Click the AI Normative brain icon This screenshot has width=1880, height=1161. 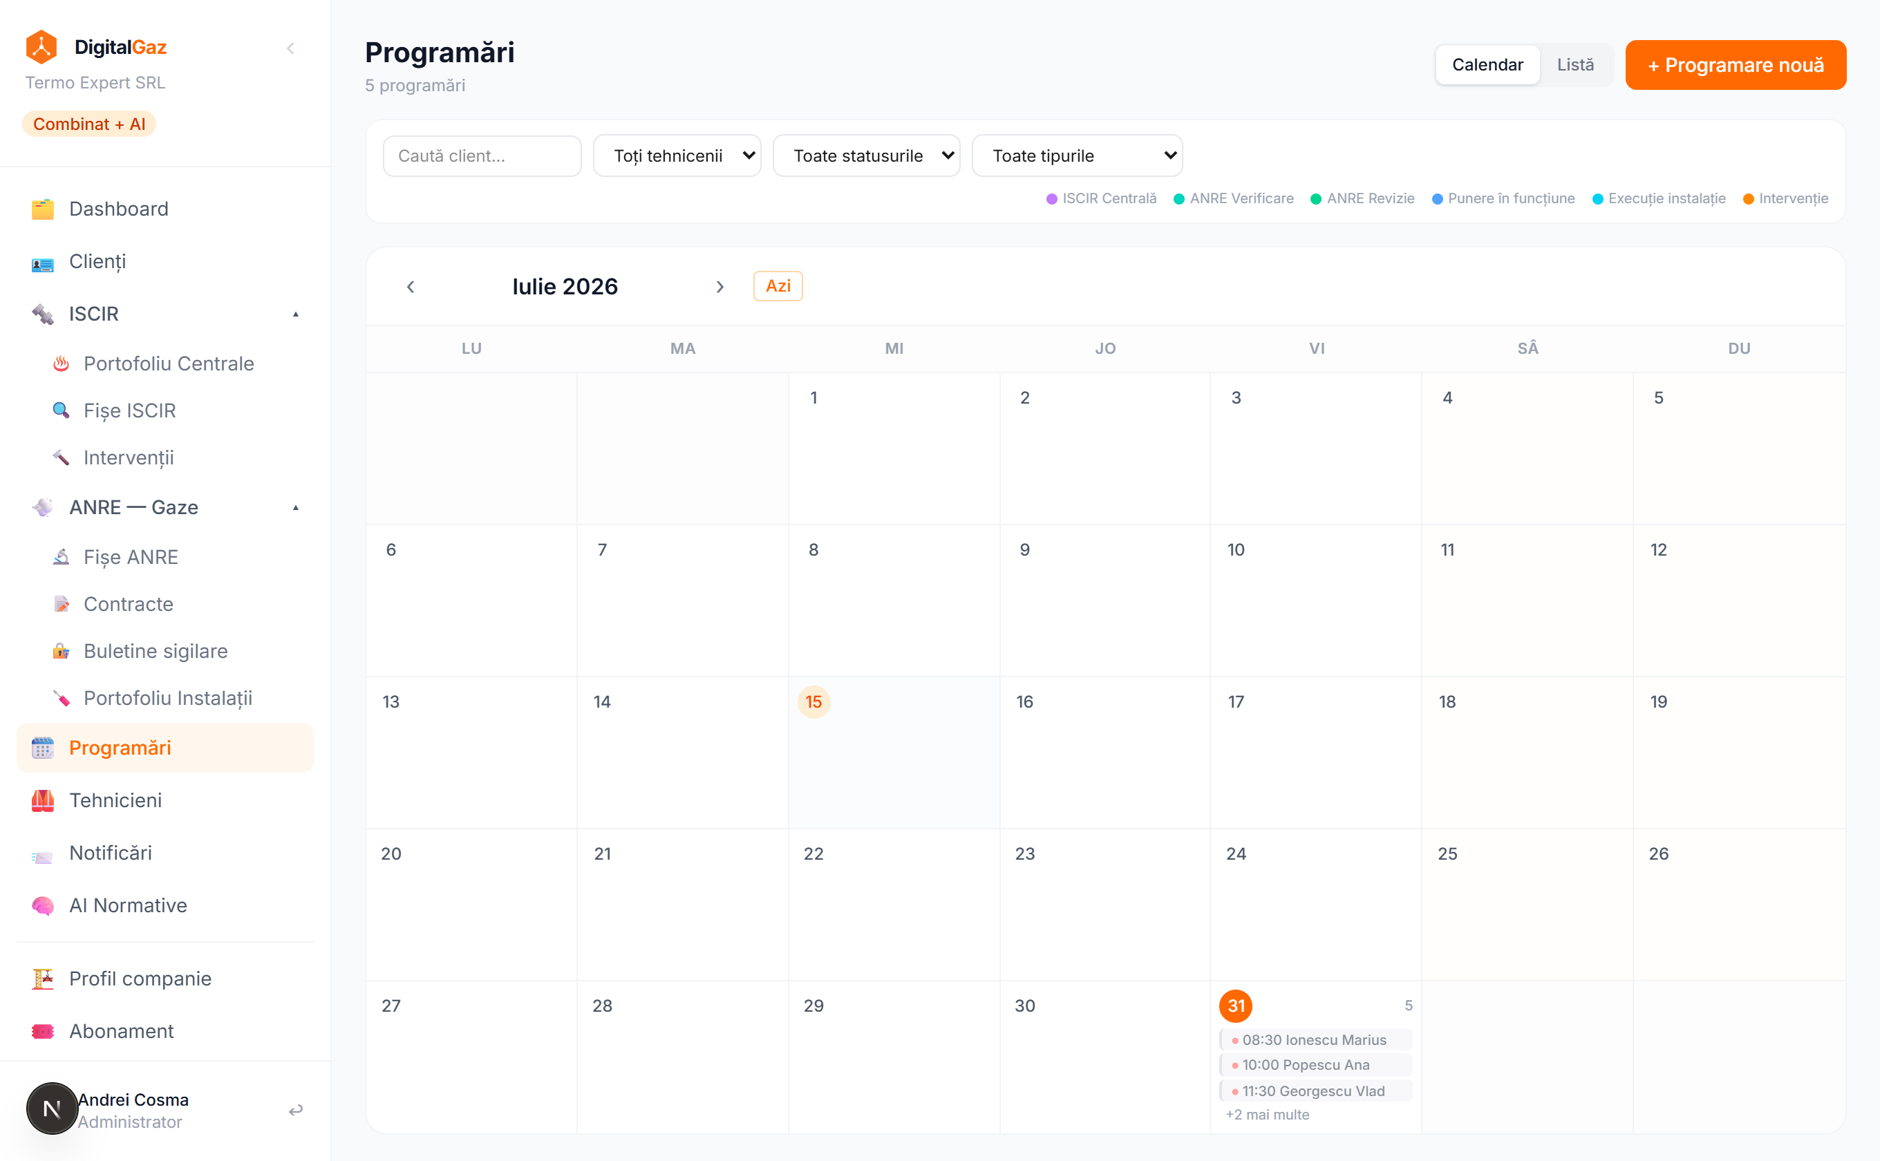(x=42, y=905)
